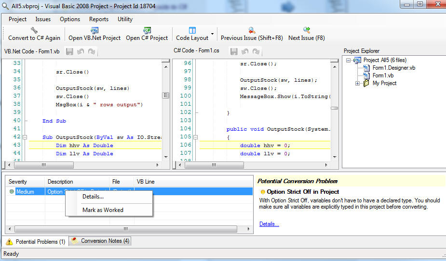Open VB.Net Project toolbar icon
Viewport: 446px width, 261px height.
click(x=95, y=30)
